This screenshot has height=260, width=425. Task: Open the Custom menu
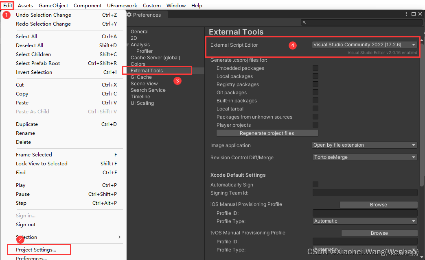tap(152, 5)
